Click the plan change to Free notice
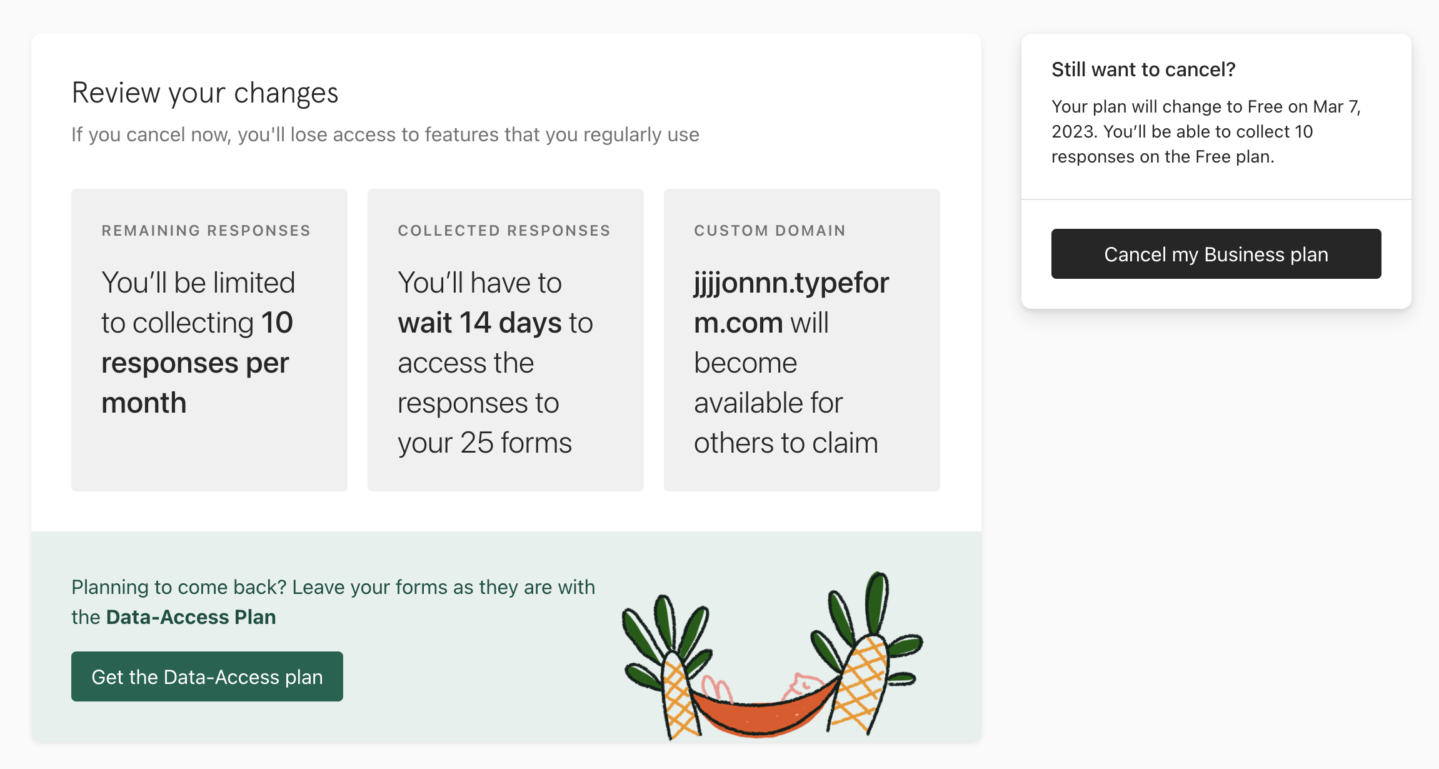Viewport: 1439px width, 769px height. 1206,131
